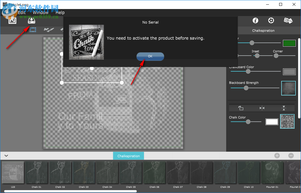Click the remove preset minus icon

coord(291,155)
